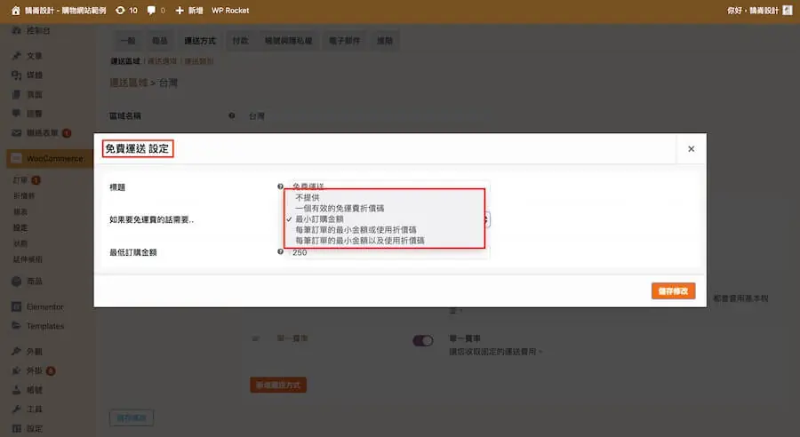This screenshot has height=437, width=800.
Task: Open 控制台 dashboard icon in sidebar
Action: click(x=16, y=30)
